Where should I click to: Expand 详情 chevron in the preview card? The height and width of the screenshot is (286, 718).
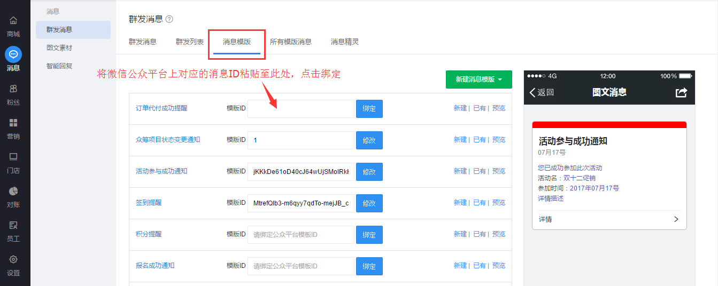(676, 219)
